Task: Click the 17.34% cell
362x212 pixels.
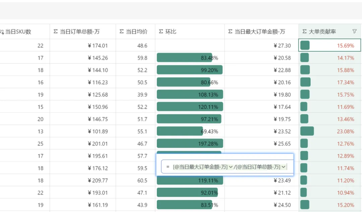Action: pos(330,82)
